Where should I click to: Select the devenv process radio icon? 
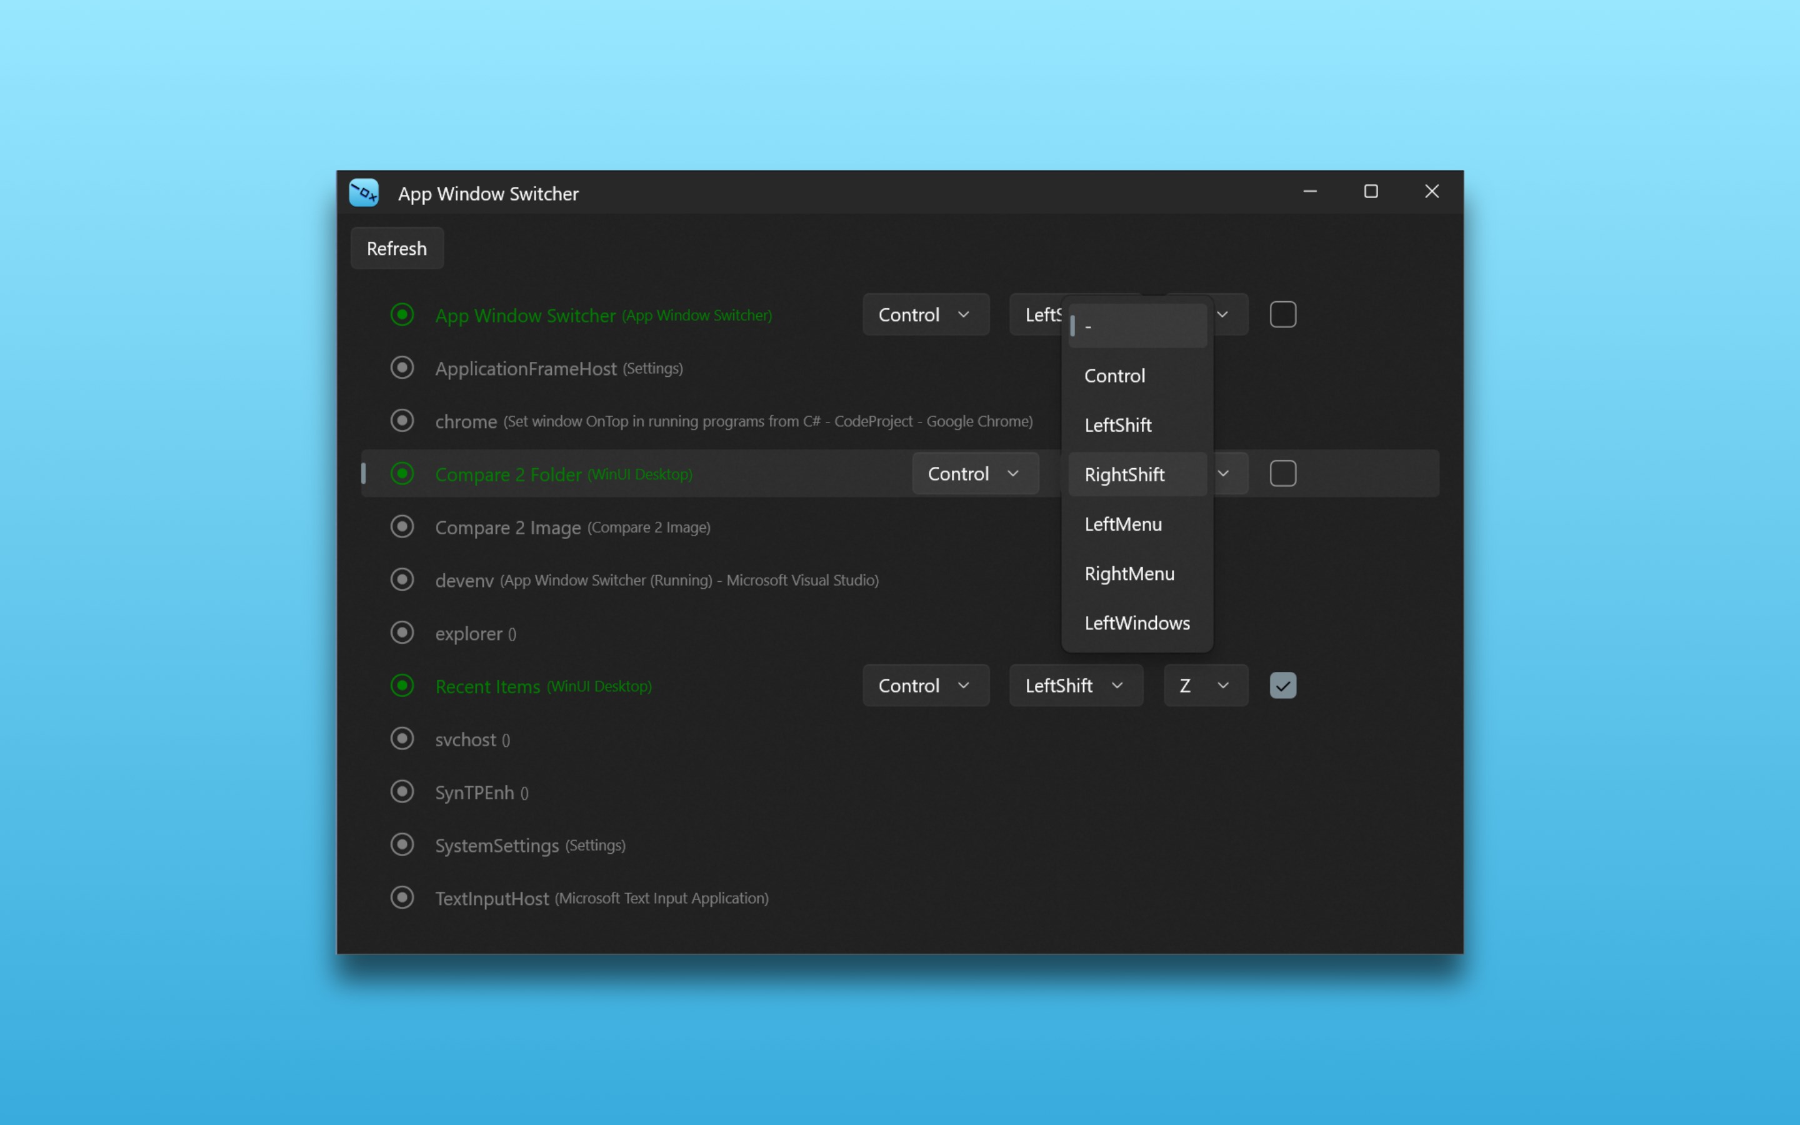402,579
